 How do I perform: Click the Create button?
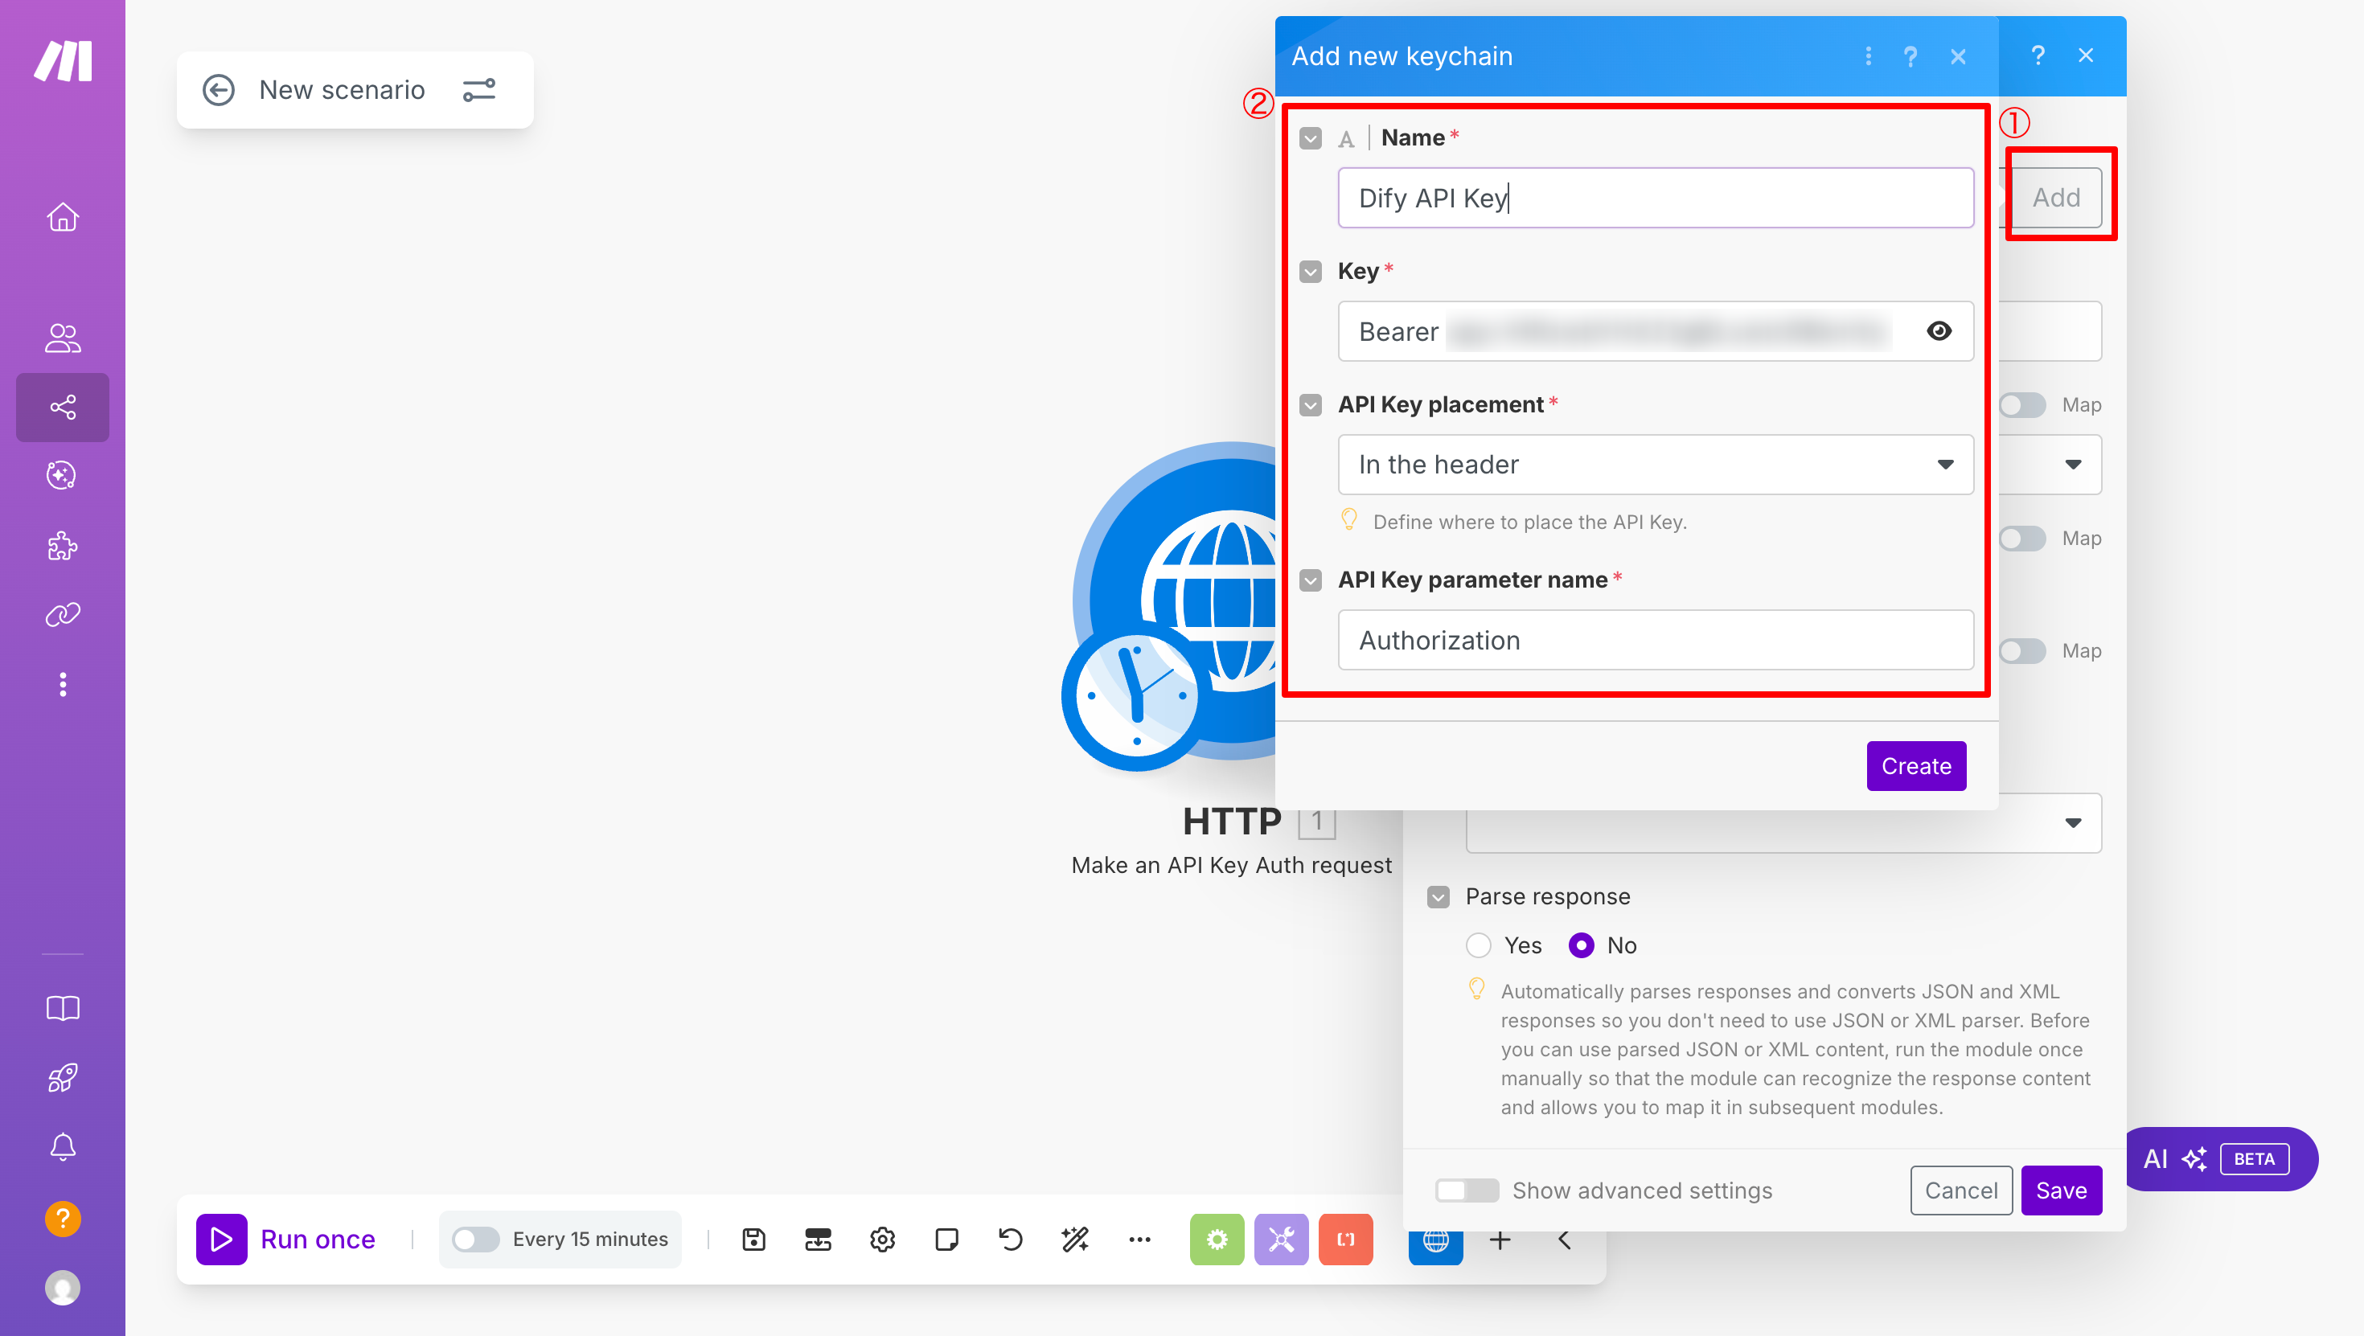(x=1915, y=766)
